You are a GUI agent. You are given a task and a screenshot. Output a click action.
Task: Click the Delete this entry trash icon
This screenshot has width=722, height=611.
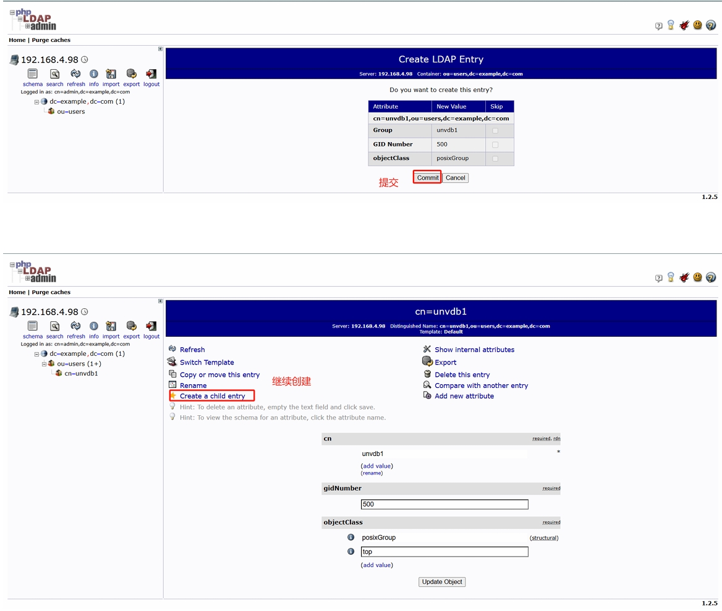point(427,374)
